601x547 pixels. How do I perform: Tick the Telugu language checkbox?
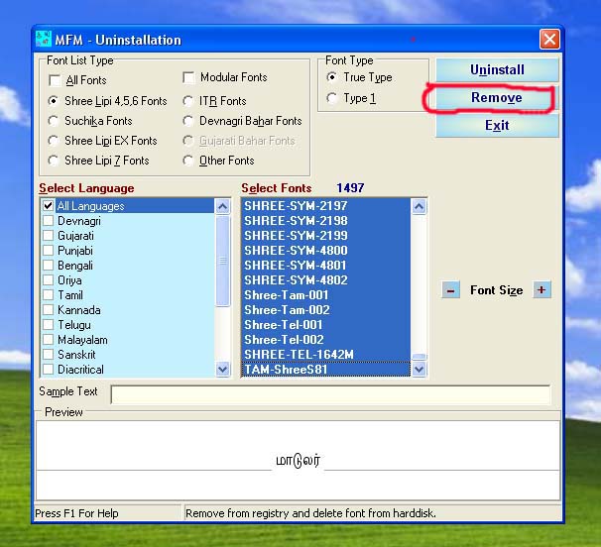point(48,325)
